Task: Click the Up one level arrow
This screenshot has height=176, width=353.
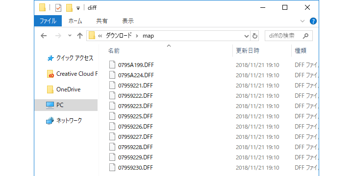Action: [80, 36]
